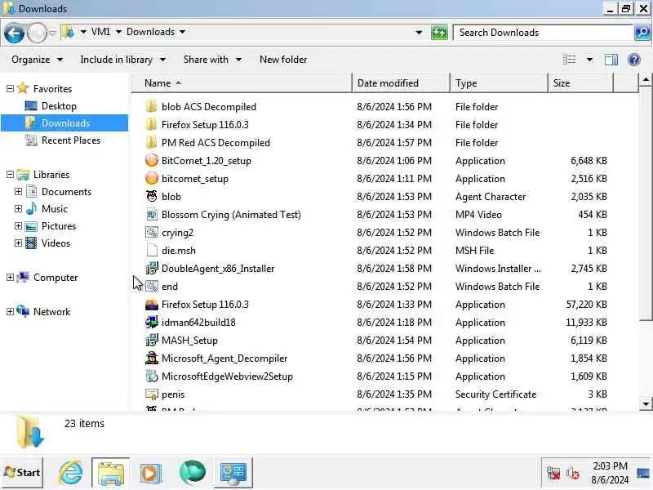Select DoubleAgent_x86_Installer icon
Screen dimensions: 653x490
pos(152,269)
